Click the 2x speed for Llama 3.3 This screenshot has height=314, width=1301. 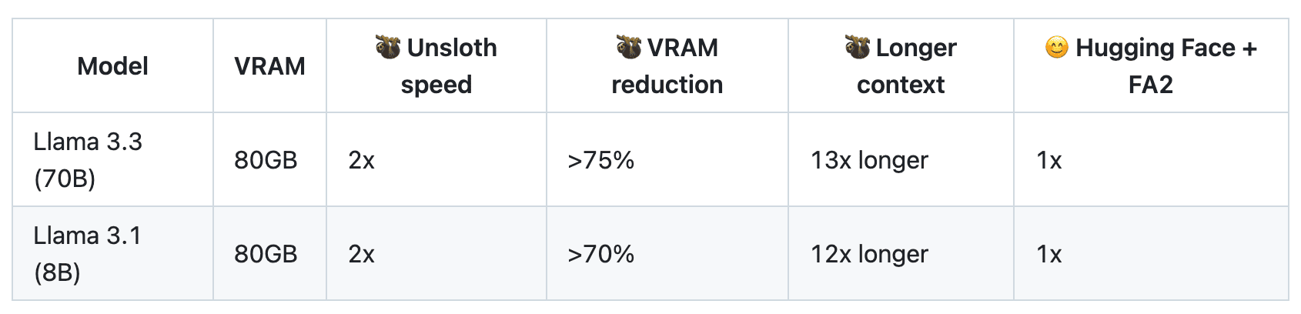[x=361, y=160]
